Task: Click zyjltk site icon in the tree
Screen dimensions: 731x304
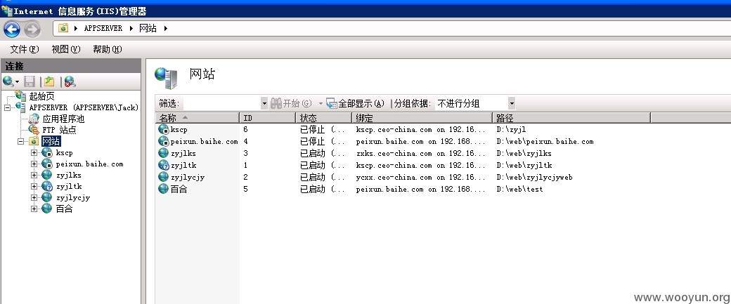Action: [47, 186]
